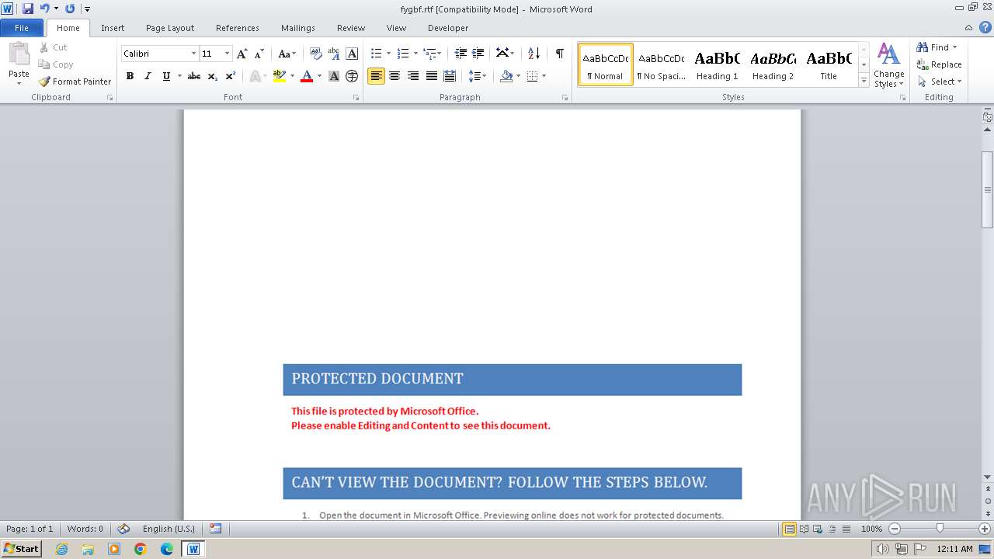Click the Line Spacing icon
Viewport: 994px width, 559px height.
474,76
